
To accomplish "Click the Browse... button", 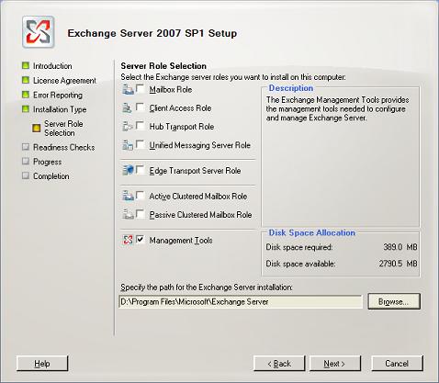I will [394, 301].
